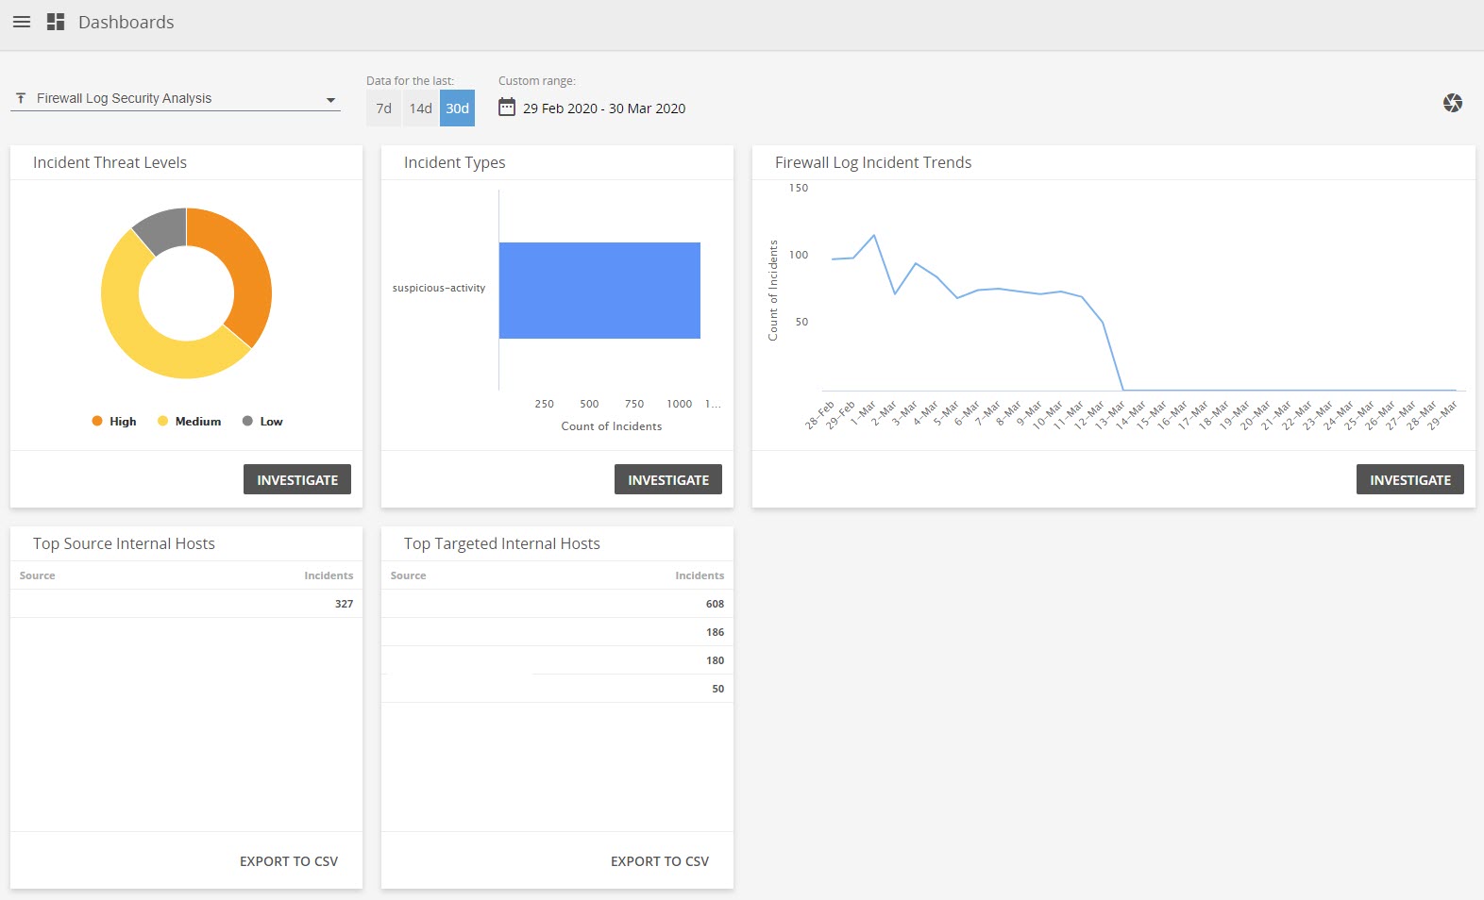Investigate Incident Threat Levels
The width and height of the screenshot is (1484, 900).
(x=297, y=479)
